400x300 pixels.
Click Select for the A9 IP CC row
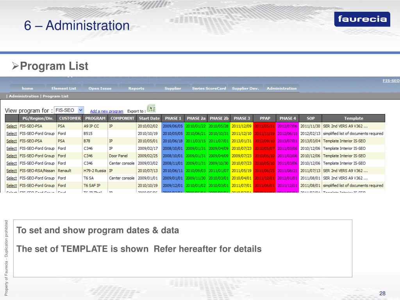click(12, 126)
